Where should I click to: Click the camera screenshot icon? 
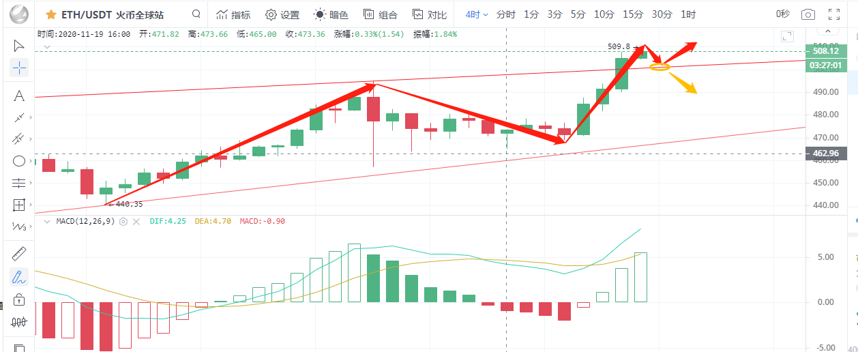(808, 14)
